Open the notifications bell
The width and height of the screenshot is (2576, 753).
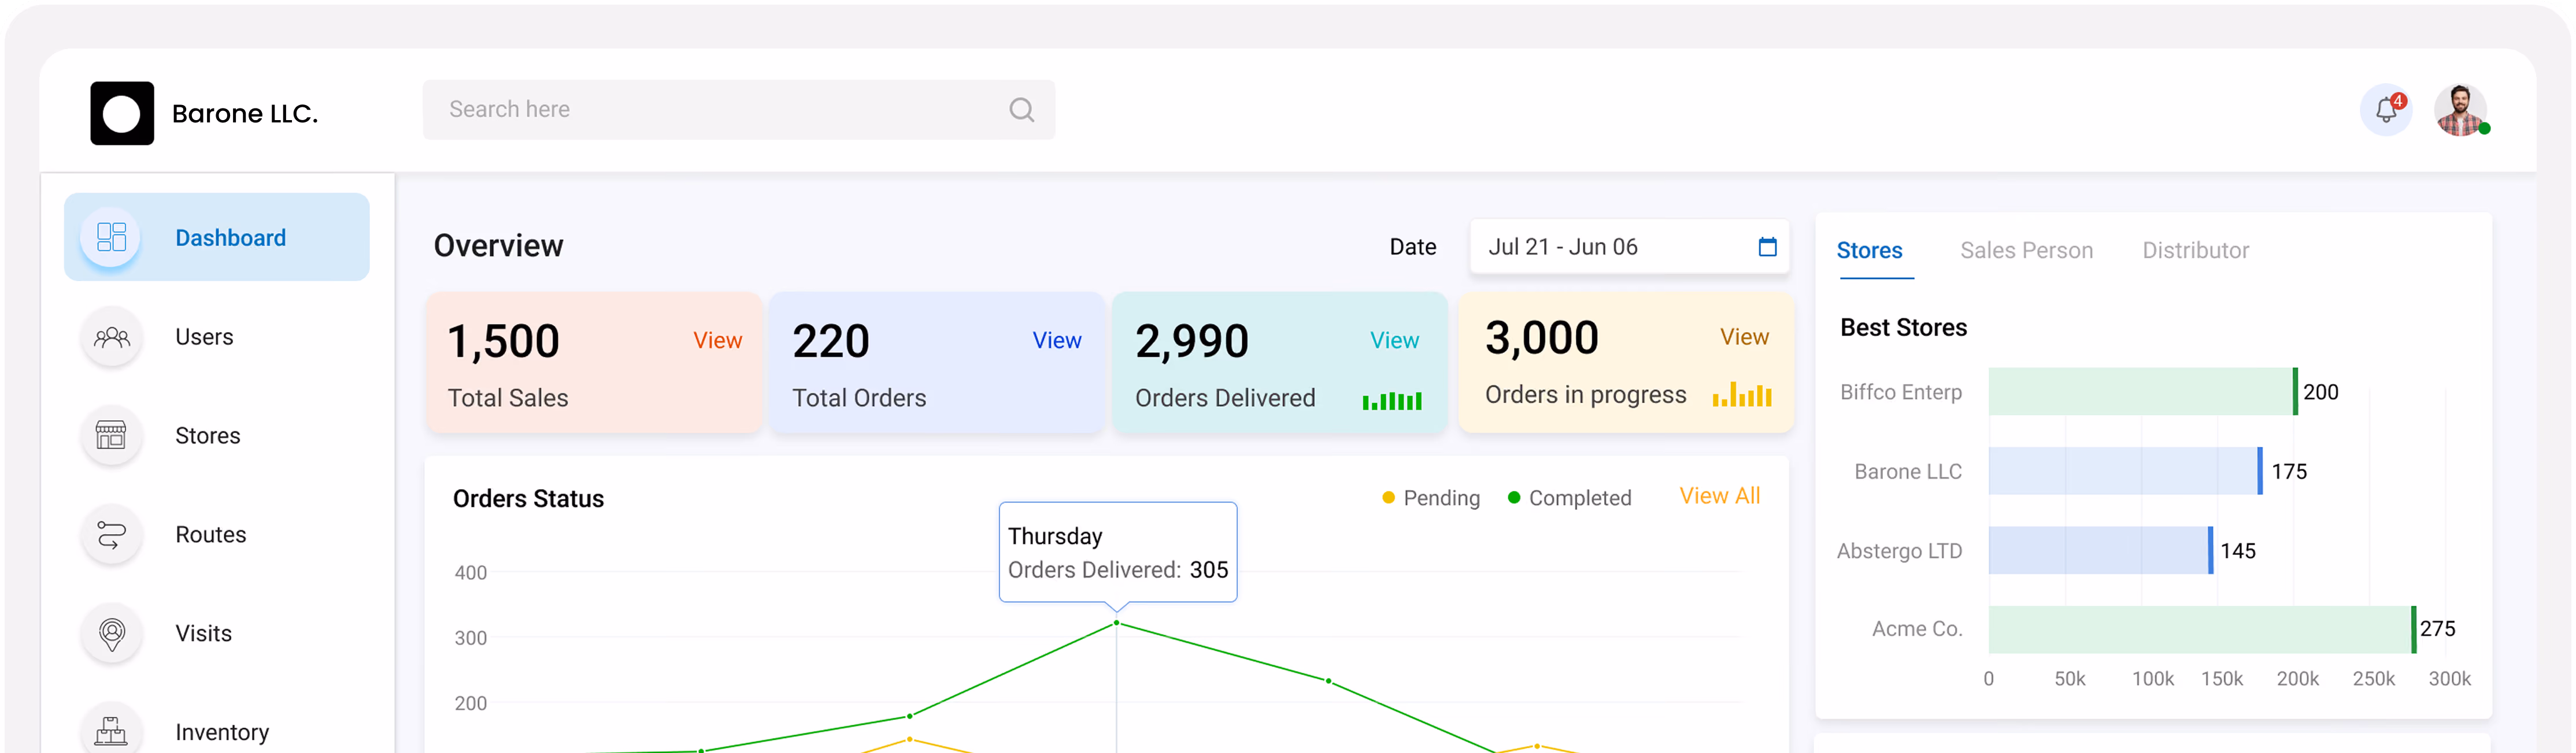point(2386,110)
